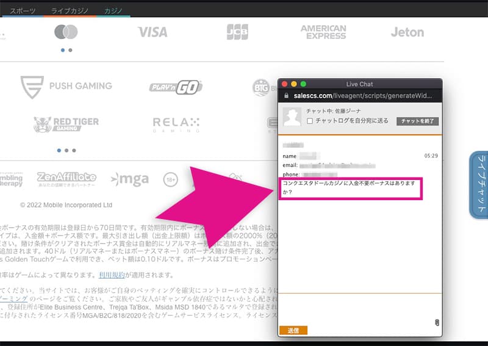488x346 pixels.
Task: Click the © 2022 Mobile Incorporated Ltd text
Action: pyautogui.click(x=66, y=205)
